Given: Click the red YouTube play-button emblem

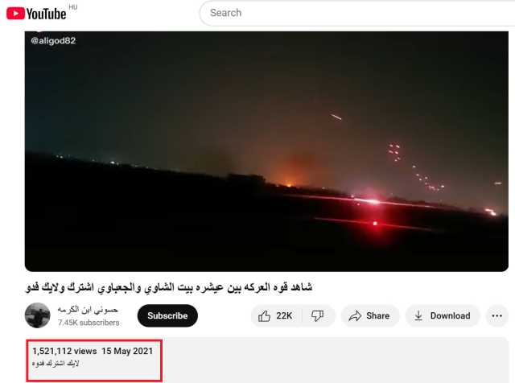Looking at the screenshot, I should (15, 14).
